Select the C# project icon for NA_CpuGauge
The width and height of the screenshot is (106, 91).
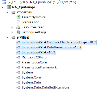tap(9, 7)
